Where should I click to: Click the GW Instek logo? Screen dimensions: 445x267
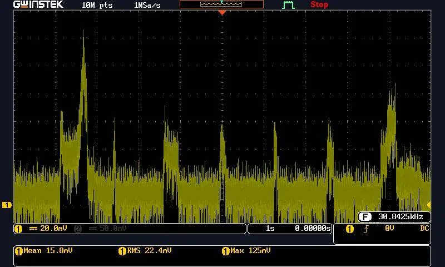click(x=38, y=4)
